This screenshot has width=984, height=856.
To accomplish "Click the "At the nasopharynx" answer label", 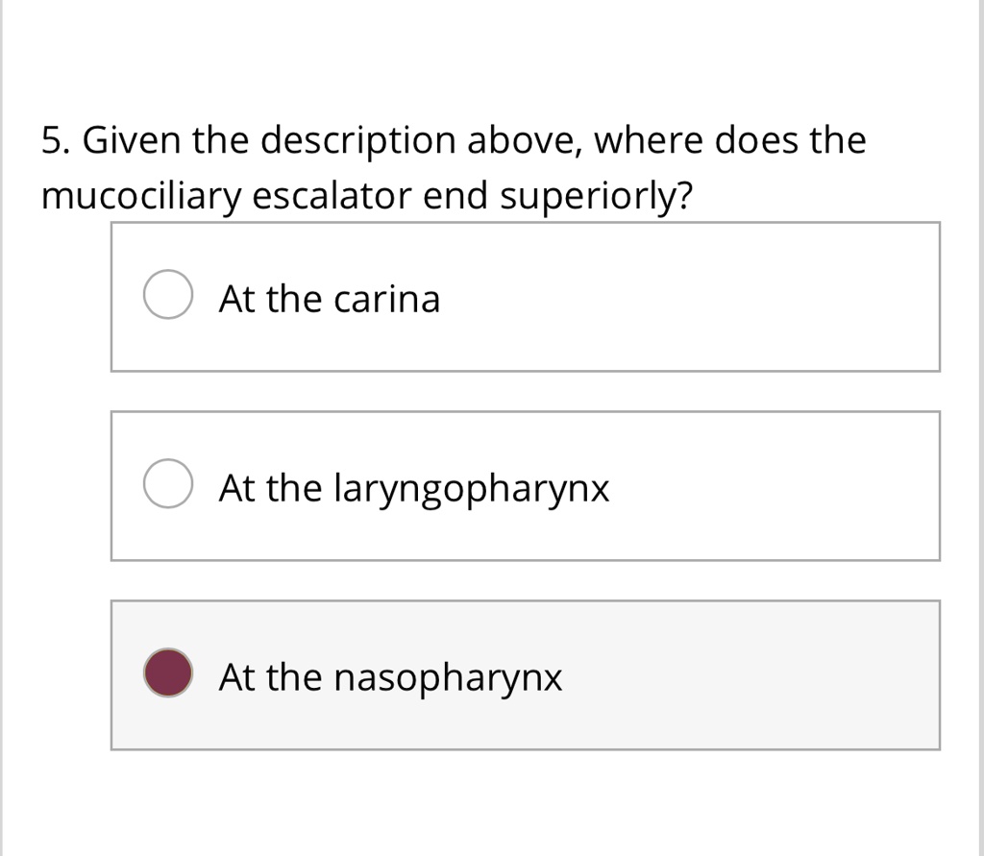I will pyautogui.click(x=390, y=677).
